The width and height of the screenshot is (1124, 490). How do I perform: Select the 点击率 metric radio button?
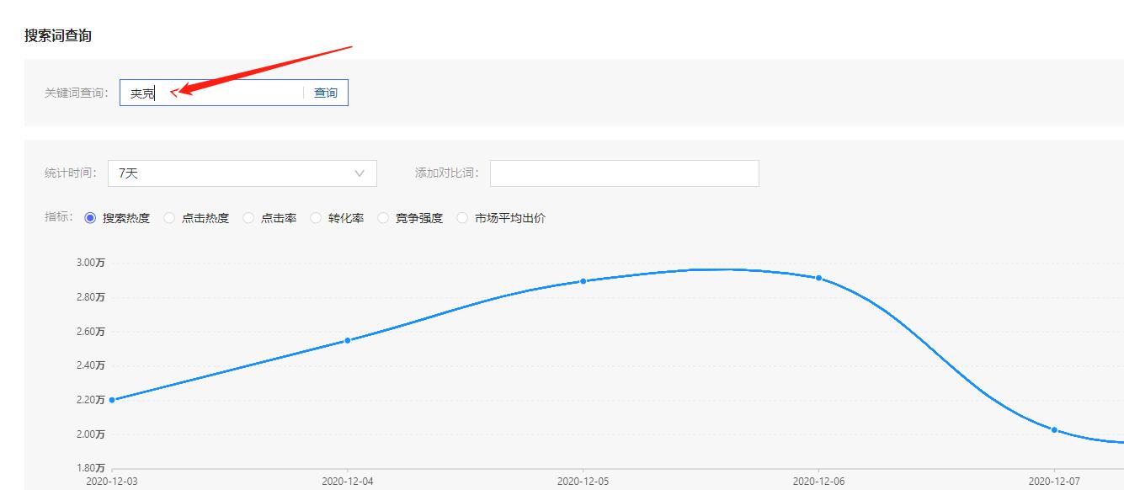[x=248, y=217]
